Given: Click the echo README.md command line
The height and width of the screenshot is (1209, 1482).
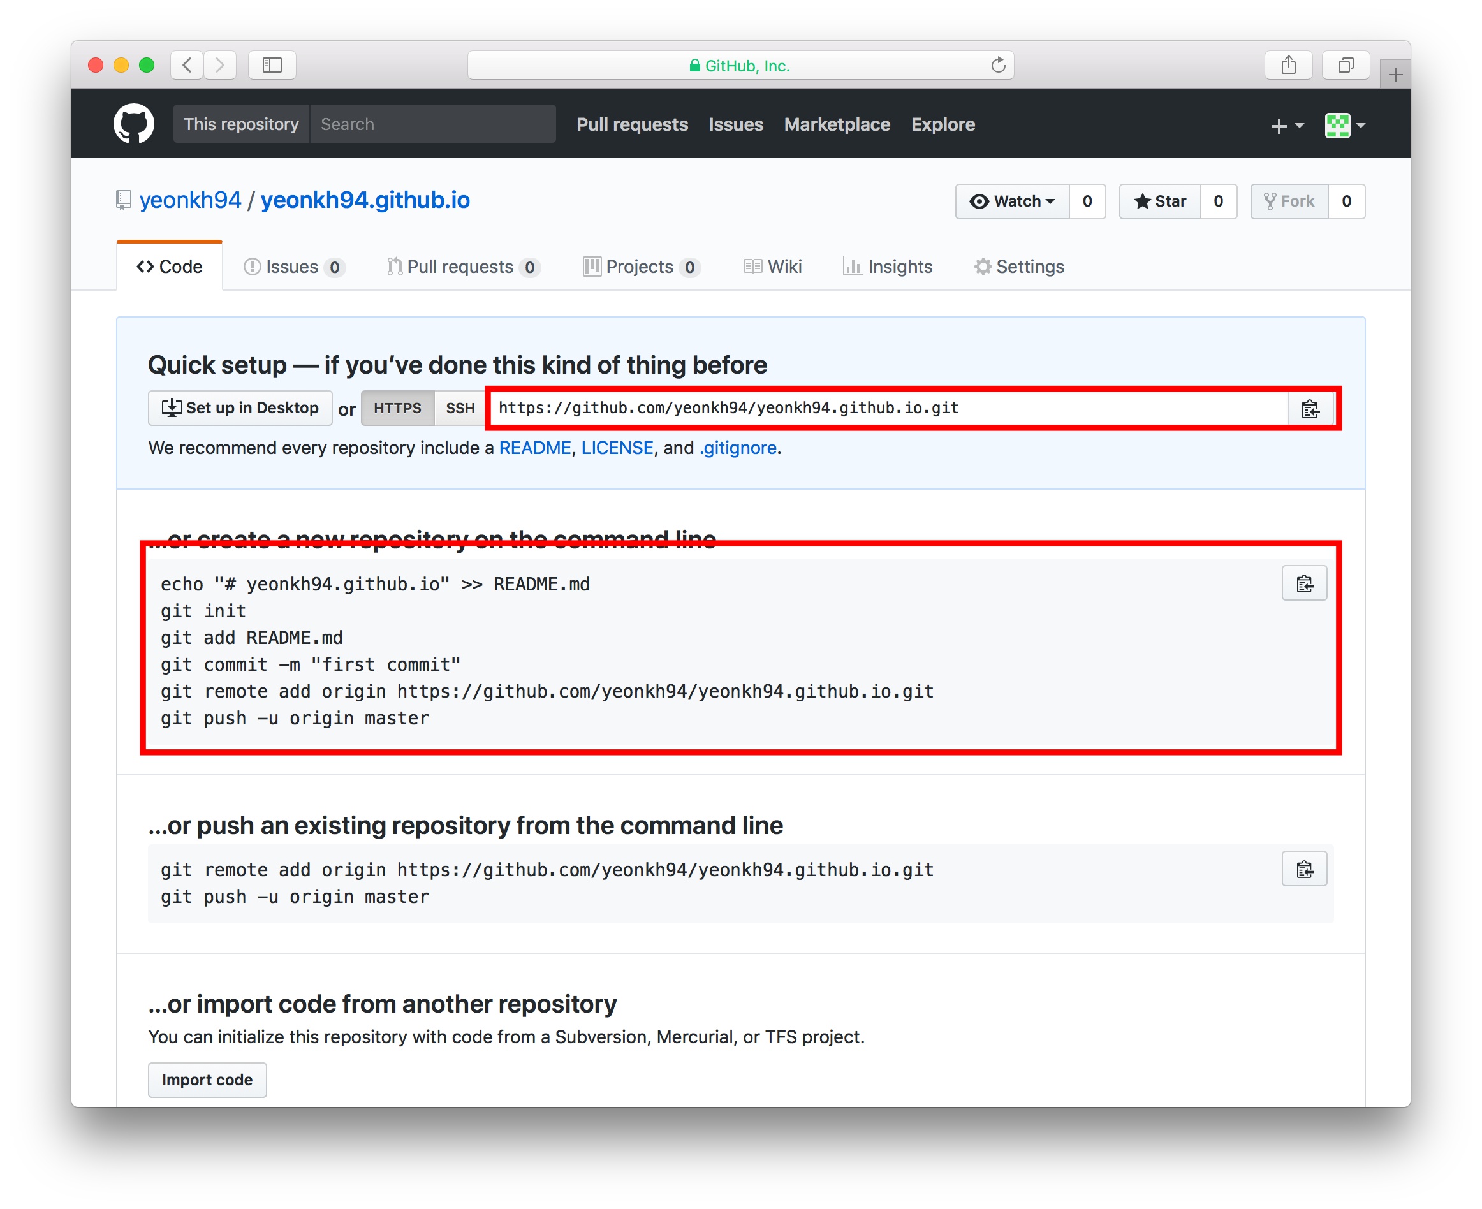Looking at the screenshot, I should tap(375, 583).
